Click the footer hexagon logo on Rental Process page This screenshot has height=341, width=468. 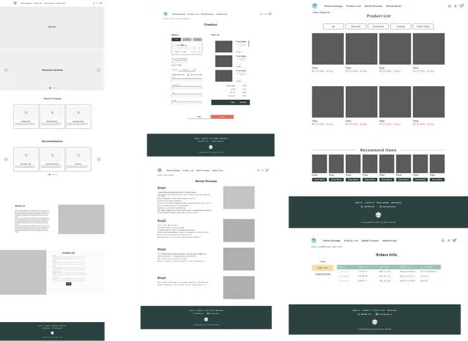pos(206,319)
